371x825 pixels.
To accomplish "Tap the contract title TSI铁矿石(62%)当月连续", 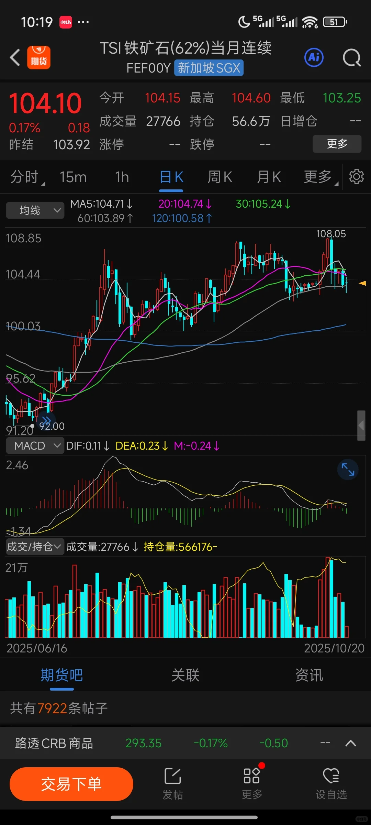I will click(185, 48).
